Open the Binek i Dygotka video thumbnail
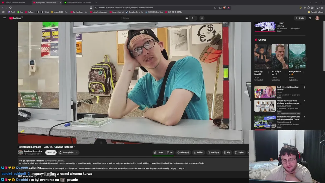Viewport: 325px width, 183px height. 265,92
